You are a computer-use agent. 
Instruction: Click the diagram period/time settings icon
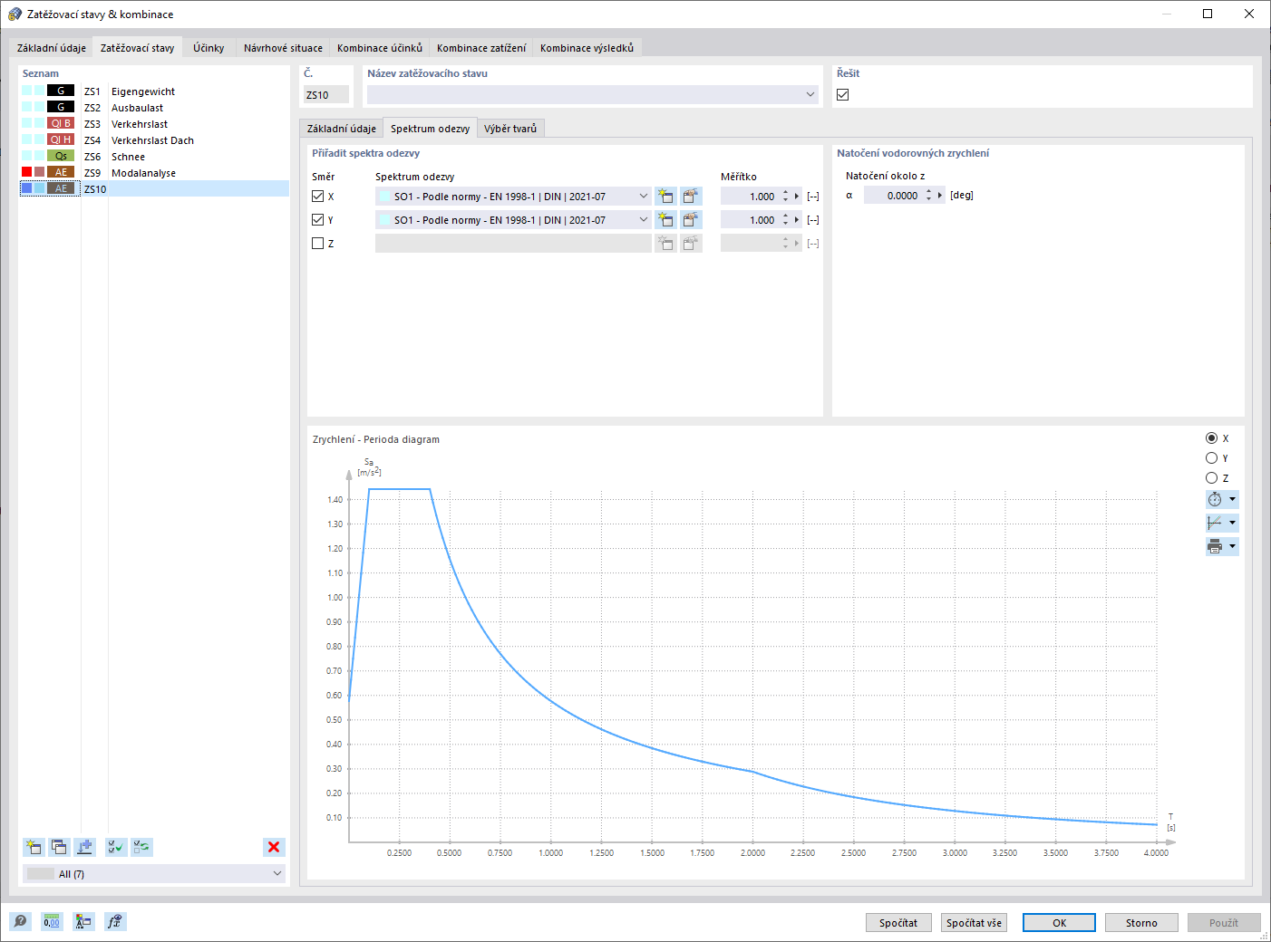[x=1215, y=499]
